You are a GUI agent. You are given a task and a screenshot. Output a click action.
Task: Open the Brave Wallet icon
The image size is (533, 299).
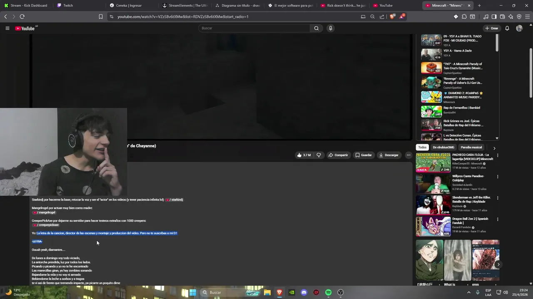(503, 17)
